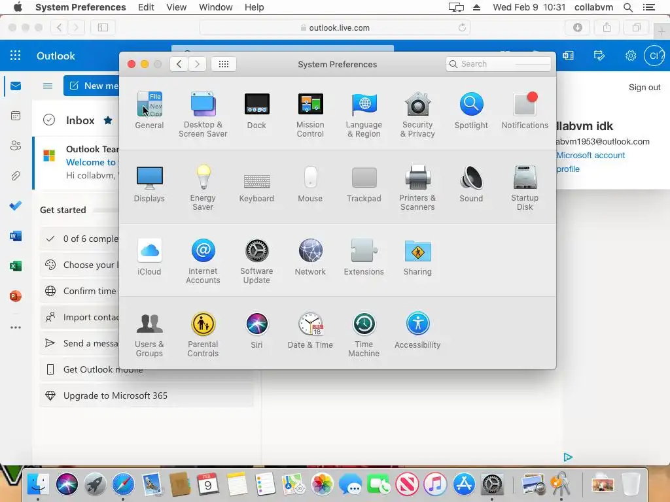Open Extensions preferences pane
This screenshot has width=670, height=502.
point(364,257)
